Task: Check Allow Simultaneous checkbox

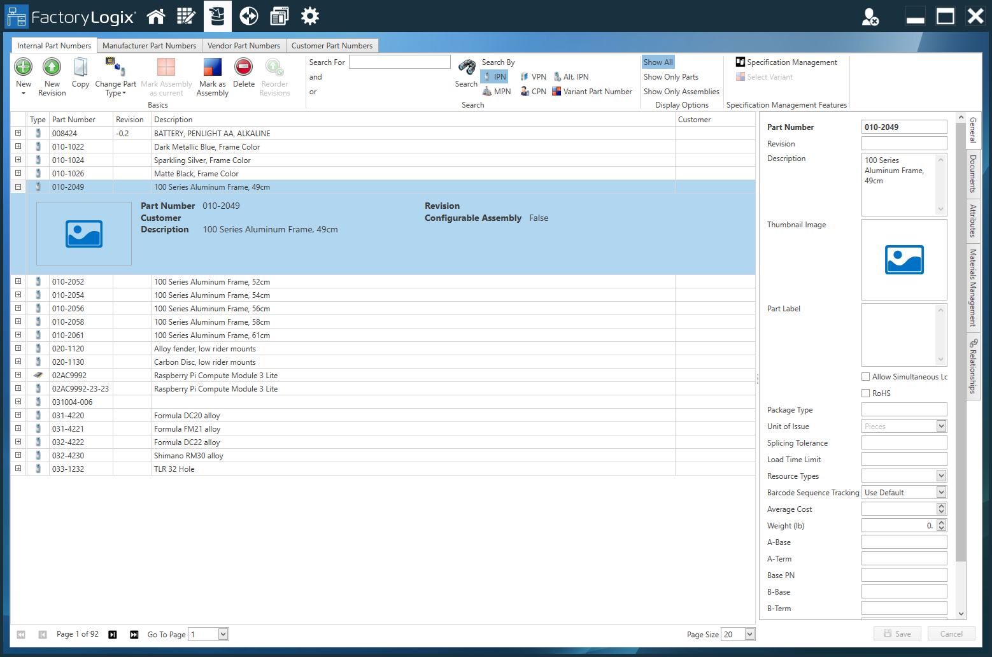Action: coord(866,377)
